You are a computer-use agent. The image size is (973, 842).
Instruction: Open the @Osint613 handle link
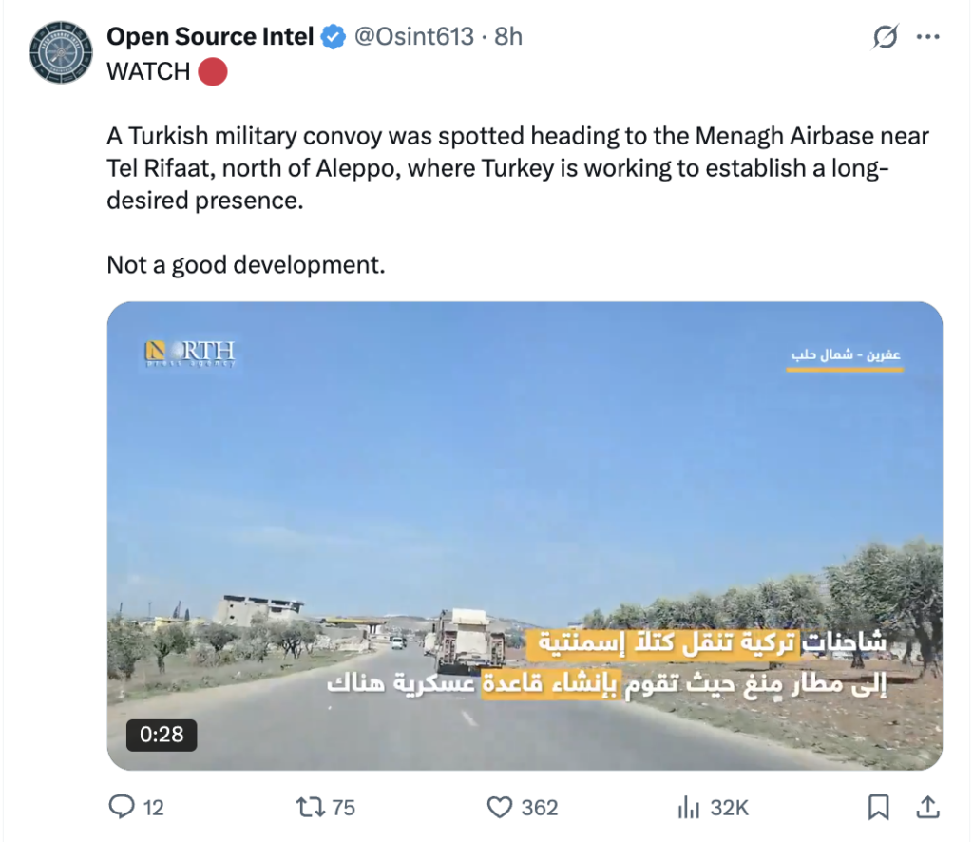pos(414,37)
